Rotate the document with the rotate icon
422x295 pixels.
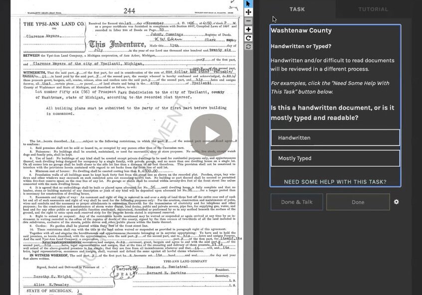pyautogui.click(x=248, y=38)
